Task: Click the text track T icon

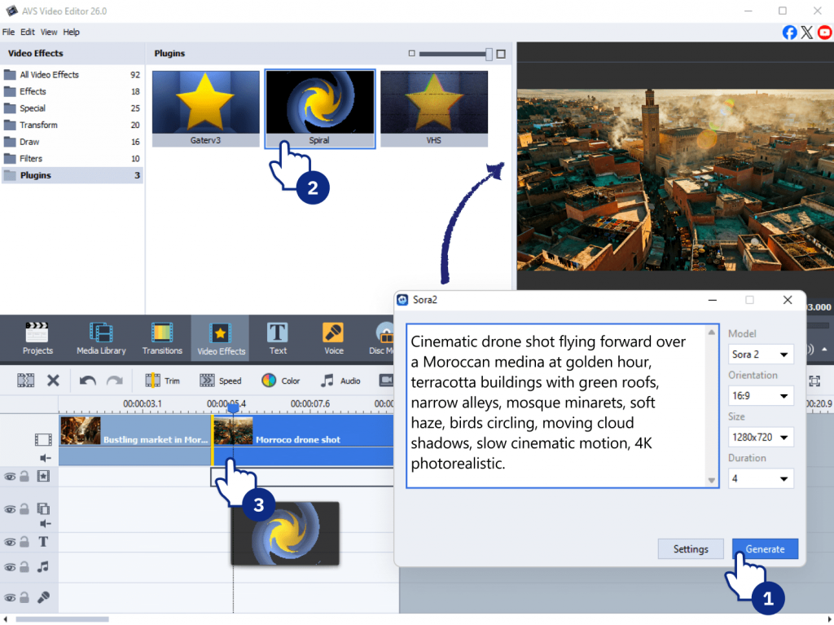Action: tap(43, 542)
